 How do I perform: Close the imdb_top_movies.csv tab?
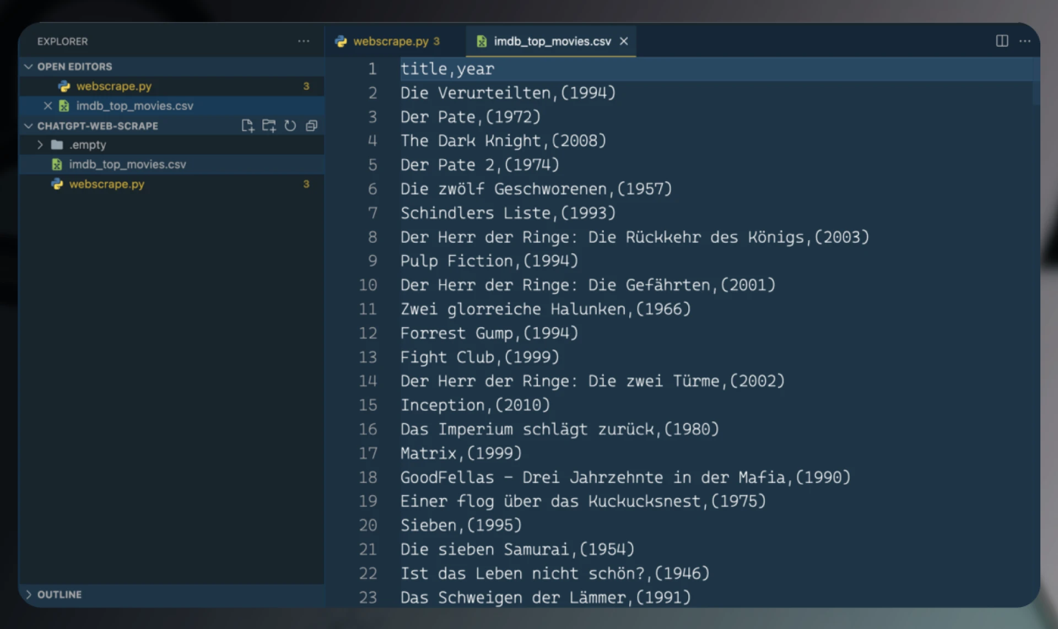pyautogui.click(x=624, y=41)
